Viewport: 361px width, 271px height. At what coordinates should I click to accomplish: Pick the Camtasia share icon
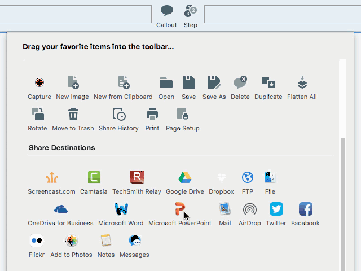click(94, 177)
